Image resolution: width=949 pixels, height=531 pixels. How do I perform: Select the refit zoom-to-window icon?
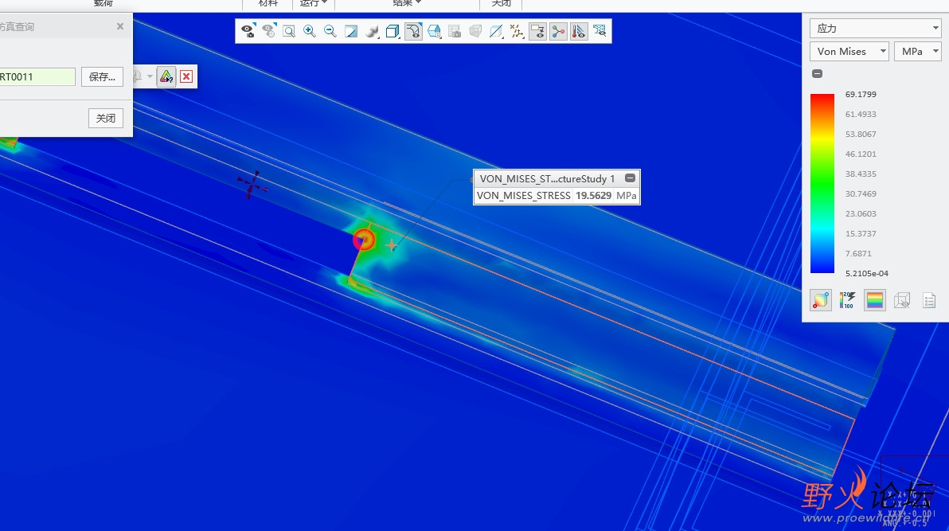click(289, 31)
